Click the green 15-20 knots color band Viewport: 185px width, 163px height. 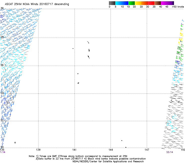[x=131, y=3]
